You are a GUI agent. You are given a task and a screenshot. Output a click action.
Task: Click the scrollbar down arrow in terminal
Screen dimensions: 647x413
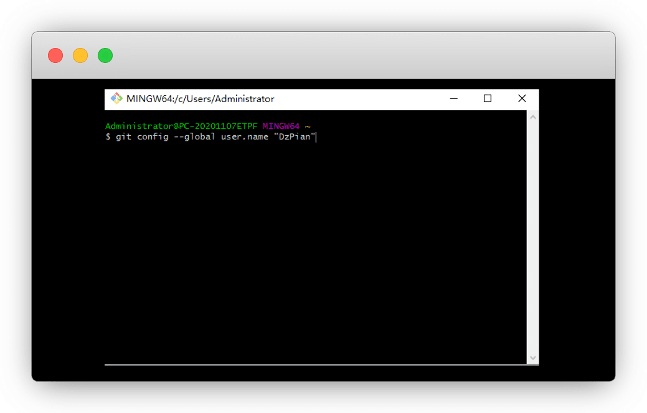533,358
